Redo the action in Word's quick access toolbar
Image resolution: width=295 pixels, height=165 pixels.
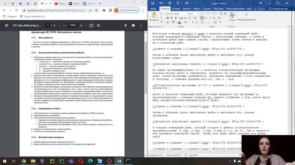[x=170, y=3]
